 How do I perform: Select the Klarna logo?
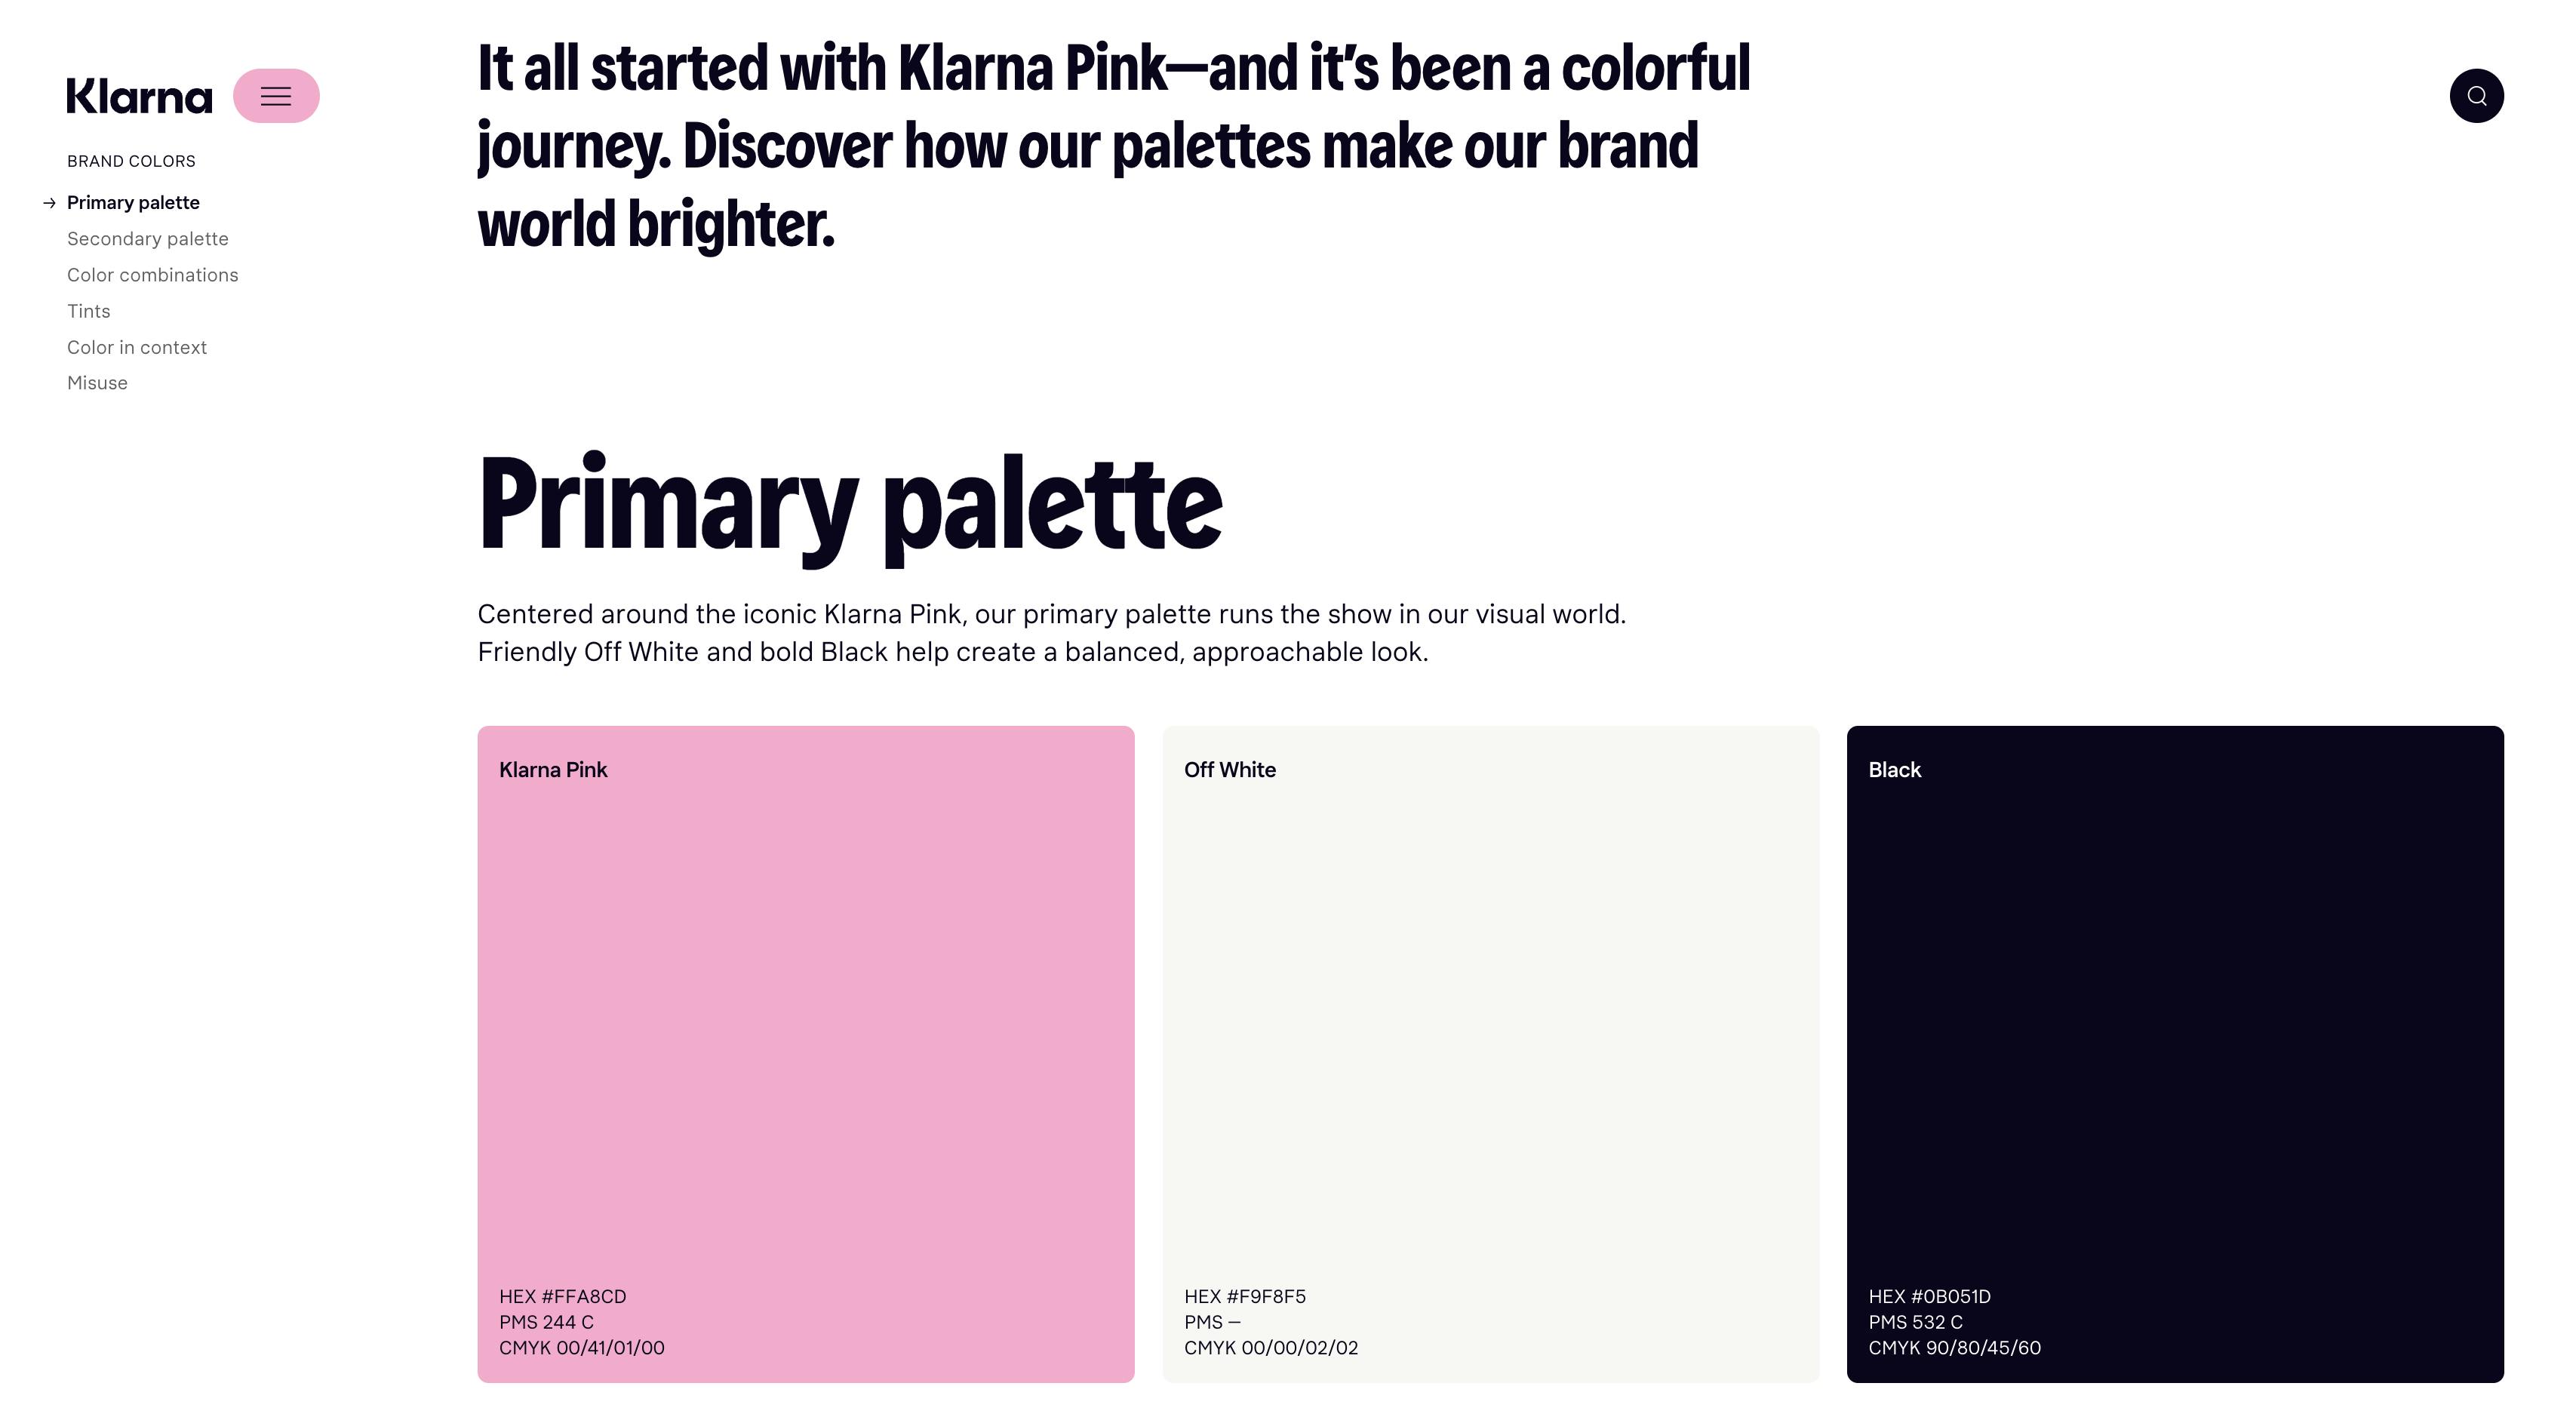(x=138, y=96)
